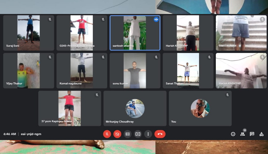Click the muted mic icon on Sanat Thakur tile

coord(209,57)
